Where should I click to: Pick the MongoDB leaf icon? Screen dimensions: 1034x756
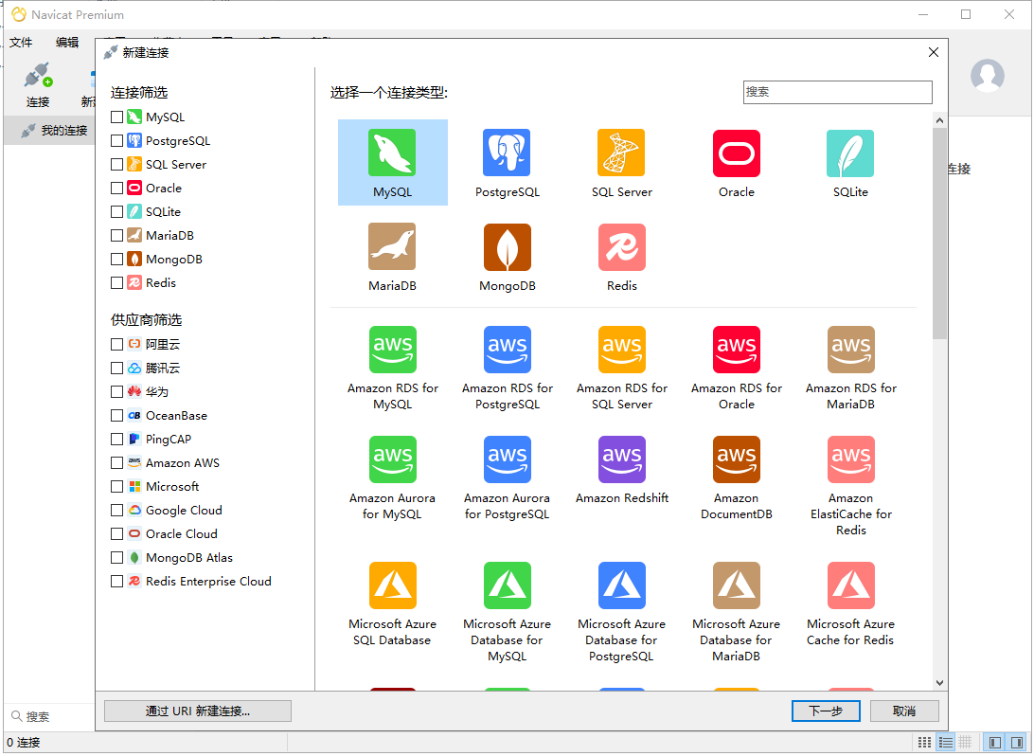click(507, 246)
